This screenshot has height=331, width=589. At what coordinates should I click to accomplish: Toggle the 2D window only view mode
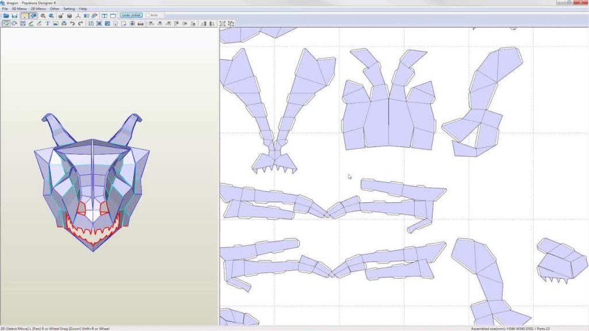[x=112, y=16]
